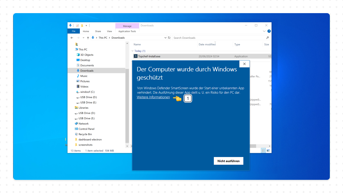Open Control Panel in the navigation pane
The height and width of the screenshot is (193, 343).
[86, 129]
